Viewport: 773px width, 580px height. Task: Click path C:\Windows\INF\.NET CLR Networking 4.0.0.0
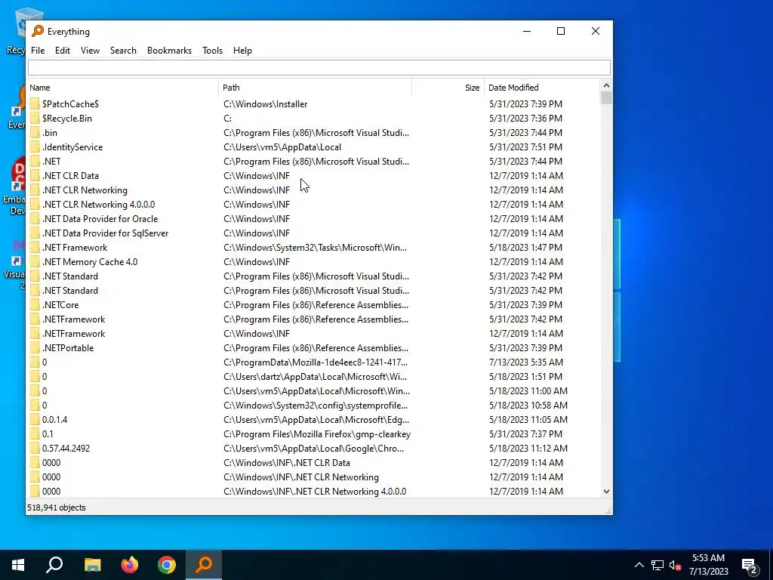[315, 491]
